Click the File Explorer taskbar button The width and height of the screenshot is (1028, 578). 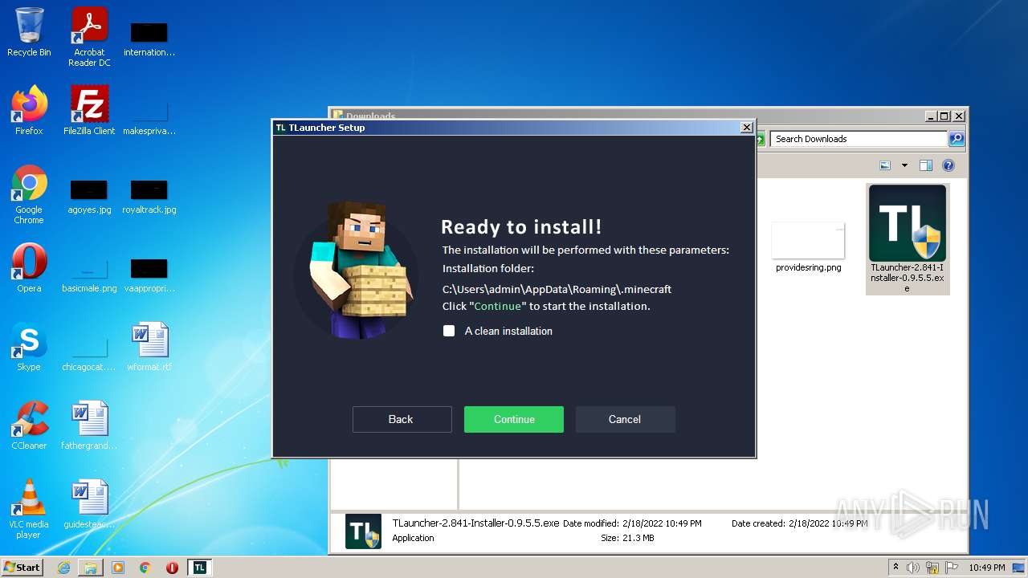pos(91,568)
